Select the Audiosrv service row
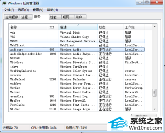Image resolution: width=165 pixels, height=133 pixels. [77, 49]
